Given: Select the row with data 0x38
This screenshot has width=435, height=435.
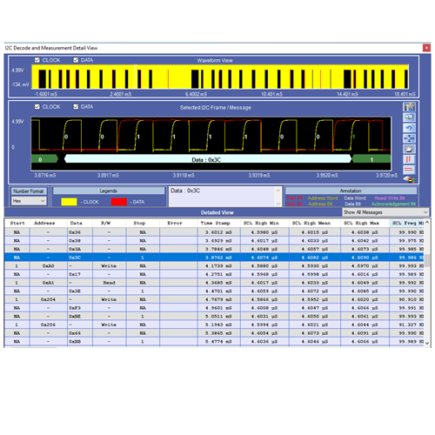Looking at the screenshot, I should coord(214,241).
